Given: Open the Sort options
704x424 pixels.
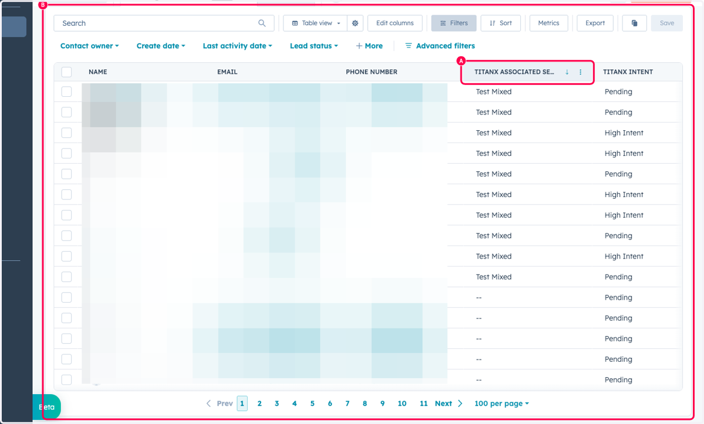Looking at the screenshot, I should (x=500, y=23).
